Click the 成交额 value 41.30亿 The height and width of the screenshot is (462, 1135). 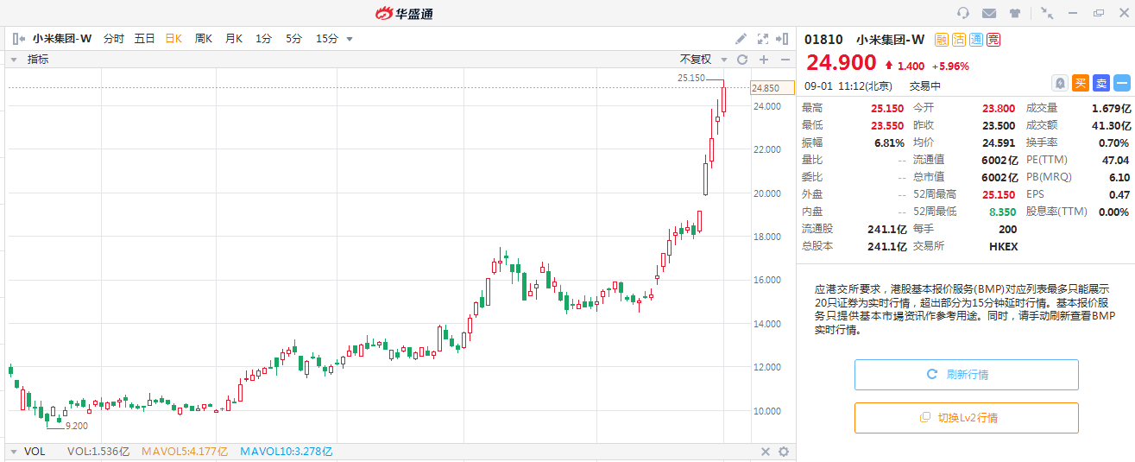click(x=1111, y=125)
